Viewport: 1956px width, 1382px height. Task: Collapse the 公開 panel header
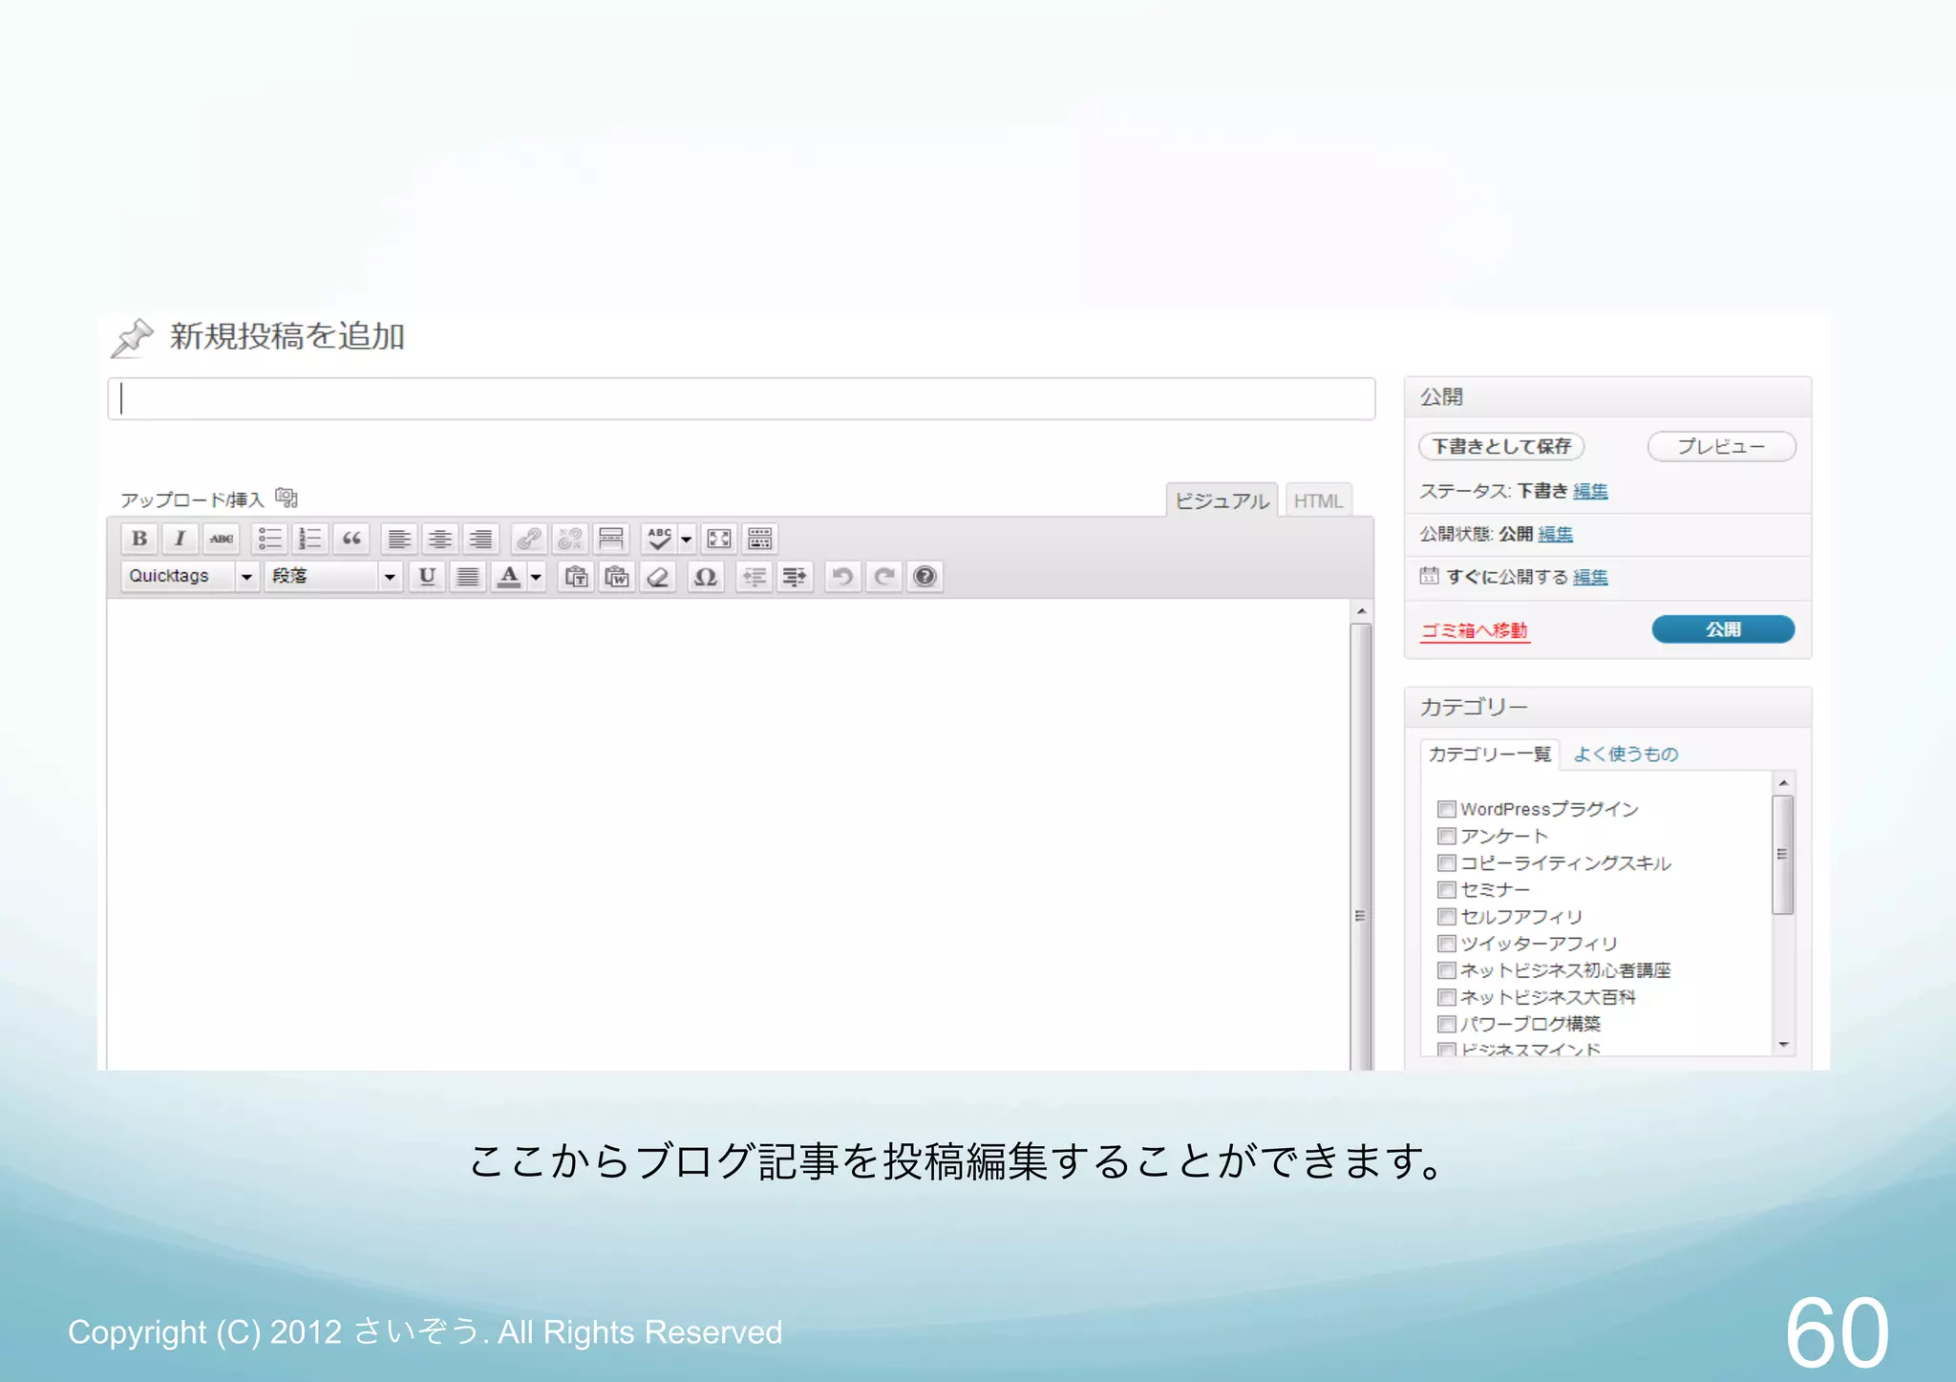[x=1607, y=396]
